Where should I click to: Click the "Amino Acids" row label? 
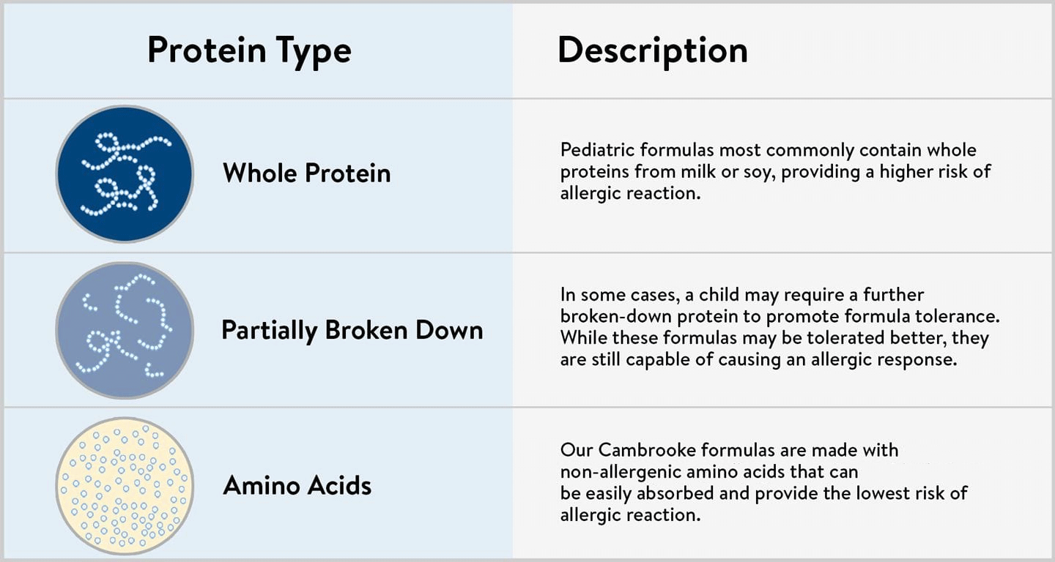[x=297, y=485]
